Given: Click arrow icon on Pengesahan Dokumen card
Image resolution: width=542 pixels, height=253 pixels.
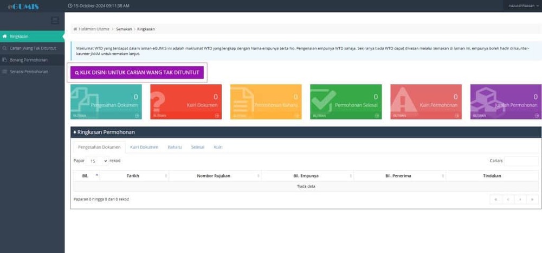Looking at the screenshot, I should [x=137, y=116].
